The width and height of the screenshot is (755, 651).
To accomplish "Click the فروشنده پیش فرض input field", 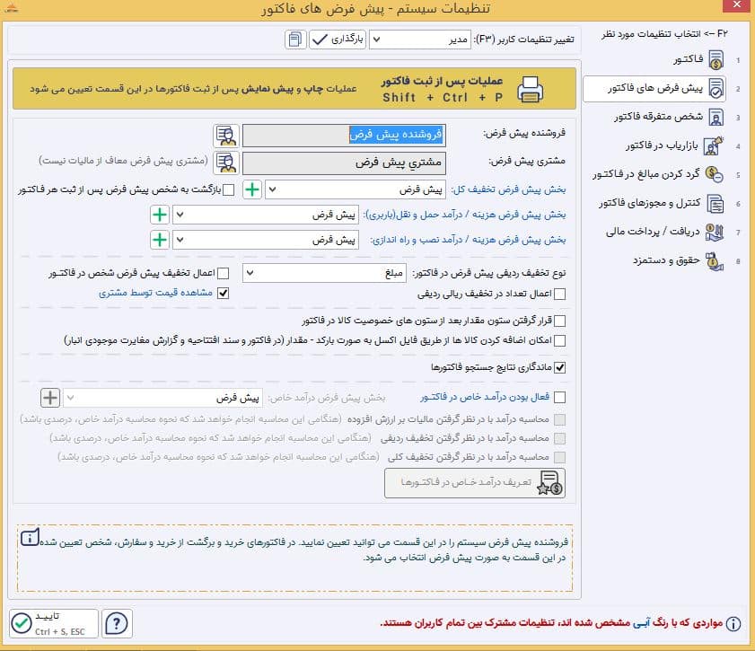I will [x=344, y=136].
